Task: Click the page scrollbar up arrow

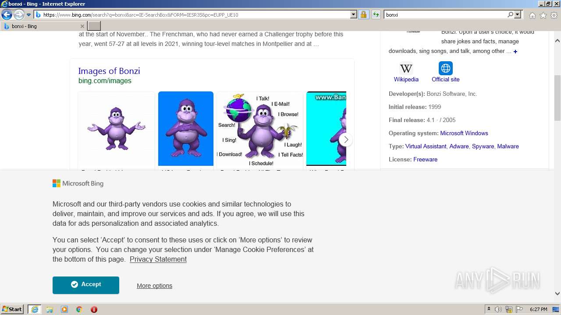Action: (557, 41)
